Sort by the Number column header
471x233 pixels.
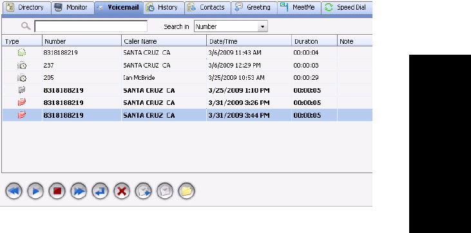coord(82,41)
